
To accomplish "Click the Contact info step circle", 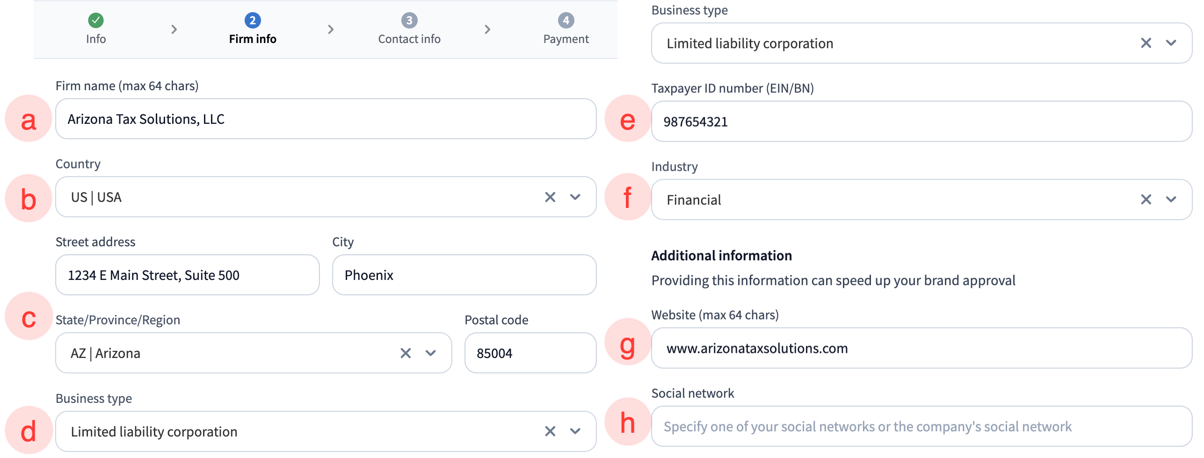I will click(x=408, y=21).
